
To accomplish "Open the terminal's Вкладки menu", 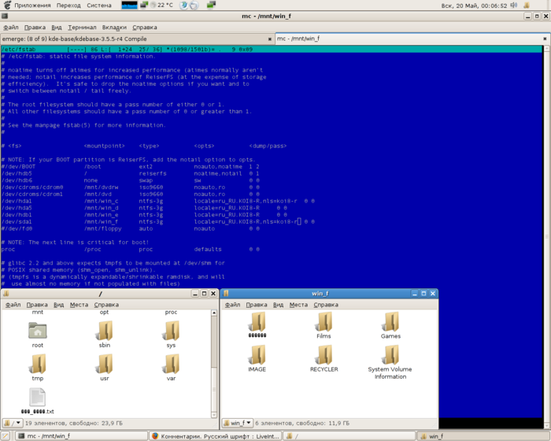I will [114, 28].
